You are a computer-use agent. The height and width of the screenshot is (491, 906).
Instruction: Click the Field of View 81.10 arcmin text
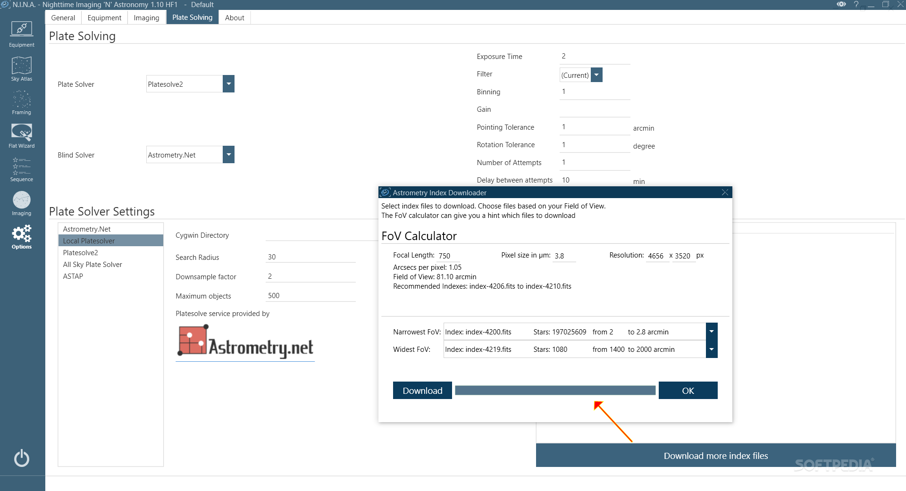click(435, 277)
